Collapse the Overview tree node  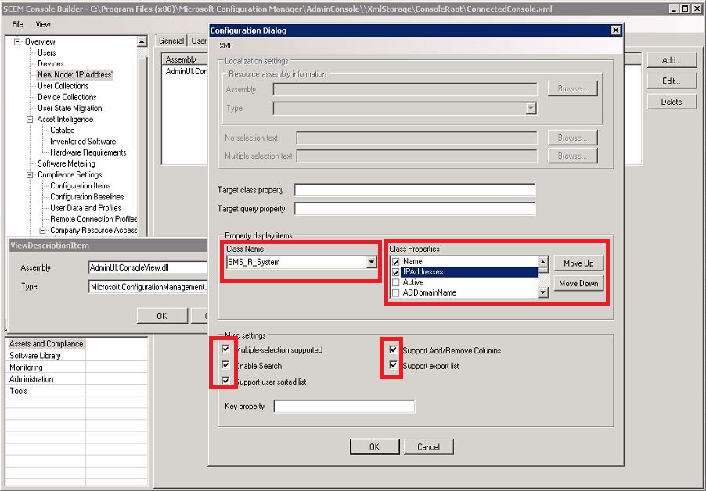[x=16, y=41]
